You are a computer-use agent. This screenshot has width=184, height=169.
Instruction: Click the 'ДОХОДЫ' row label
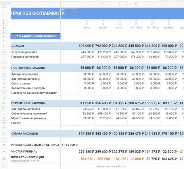[18, 46]
